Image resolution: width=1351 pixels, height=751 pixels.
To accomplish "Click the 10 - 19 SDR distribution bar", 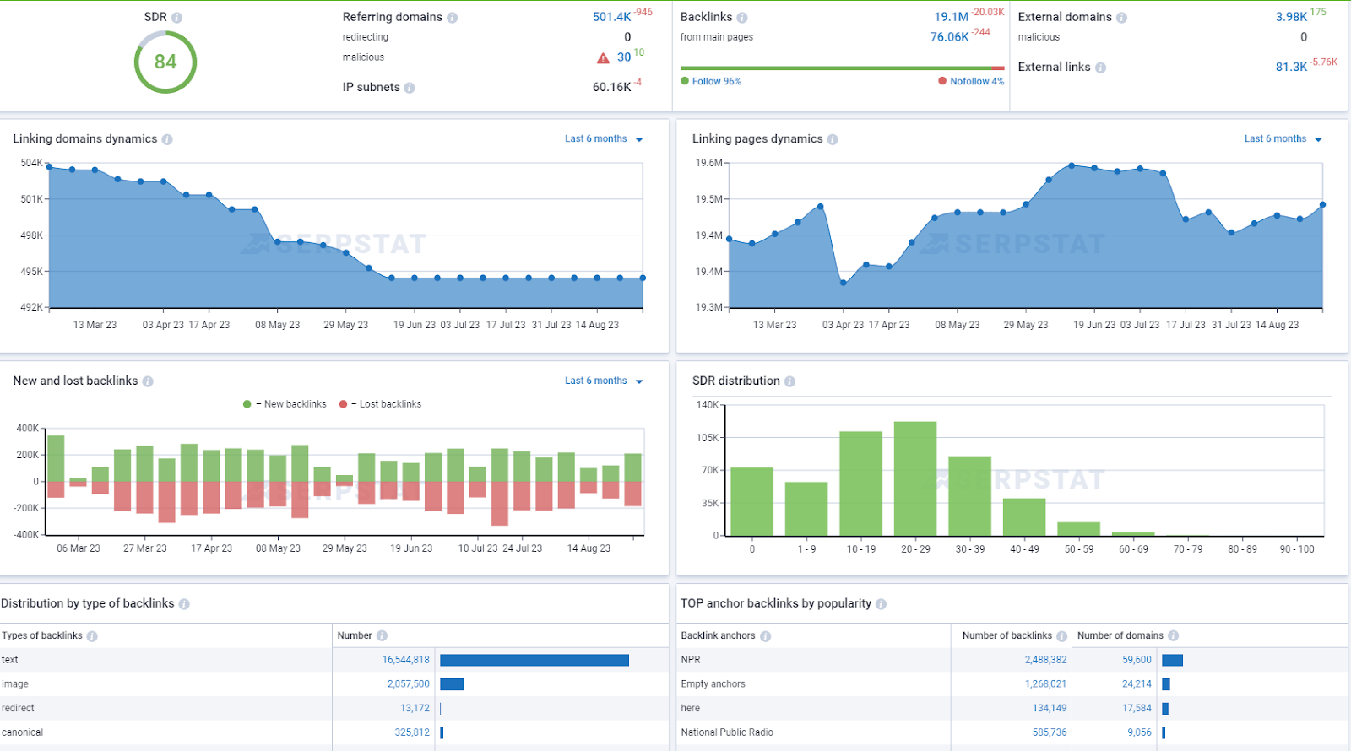I will 860,484.
